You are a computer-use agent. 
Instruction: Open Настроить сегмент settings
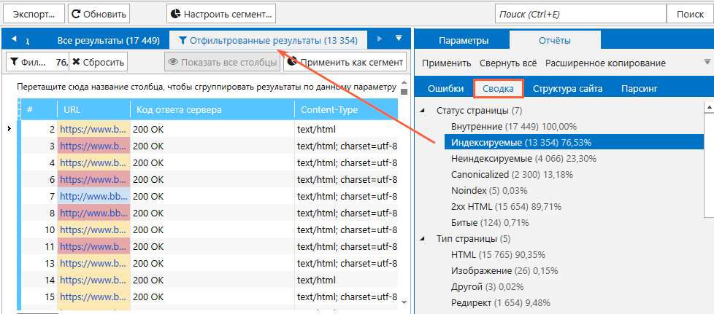[221, 14]
